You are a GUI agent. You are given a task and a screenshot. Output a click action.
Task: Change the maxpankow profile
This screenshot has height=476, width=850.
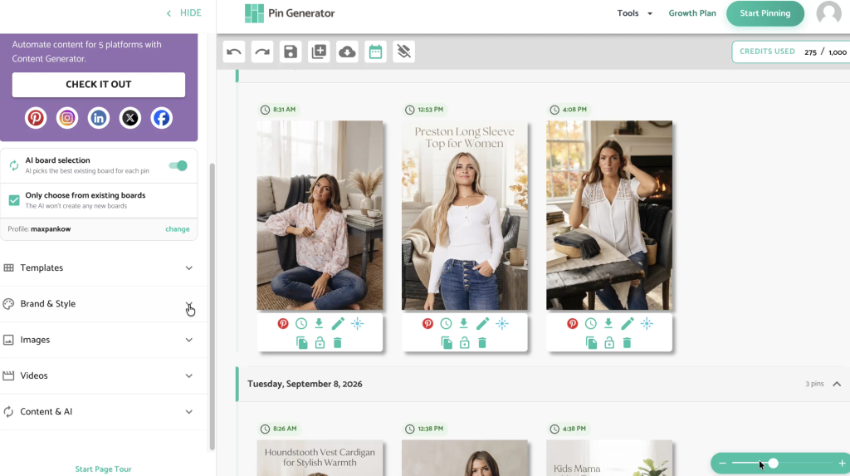(178, 229)
